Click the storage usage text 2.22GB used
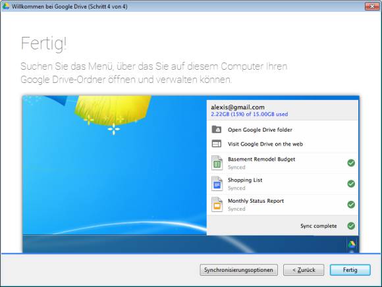 click(249, 114)
